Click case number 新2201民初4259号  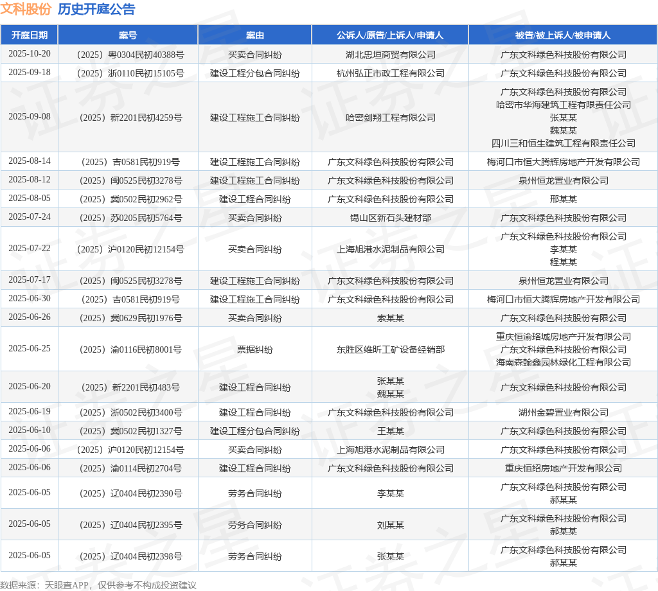131,118
